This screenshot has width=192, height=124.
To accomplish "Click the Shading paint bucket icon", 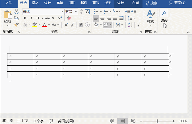I will pyautogui.click(x=96, y=25).
